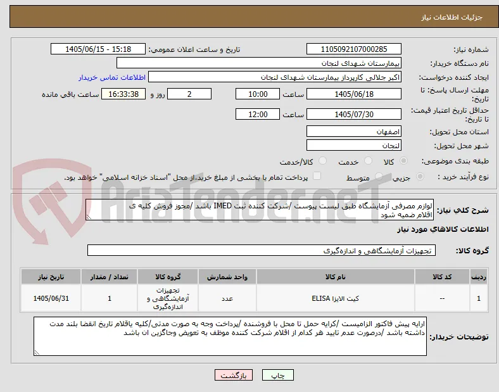Click the announcement date field 1405/06/15 - 15:18
Image resolution: width=499 pixels, height=392 pixels.
coord(98,49)
